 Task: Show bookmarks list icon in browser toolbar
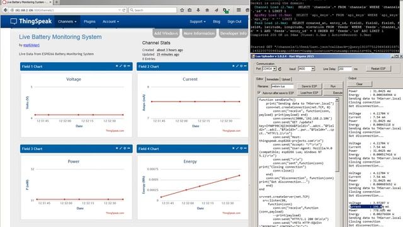(x=190, y=10)
